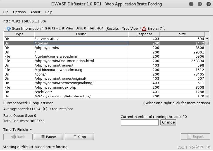The width and height of the screenshot is (213, 151).
Task: Select the /phpmyadmin/themes/original/ row
Action: 104,78
